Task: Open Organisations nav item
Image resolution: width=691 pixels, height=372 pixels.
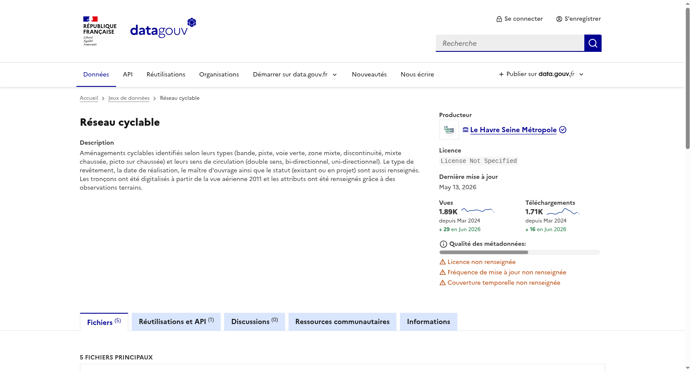Action: click(219, 74)
